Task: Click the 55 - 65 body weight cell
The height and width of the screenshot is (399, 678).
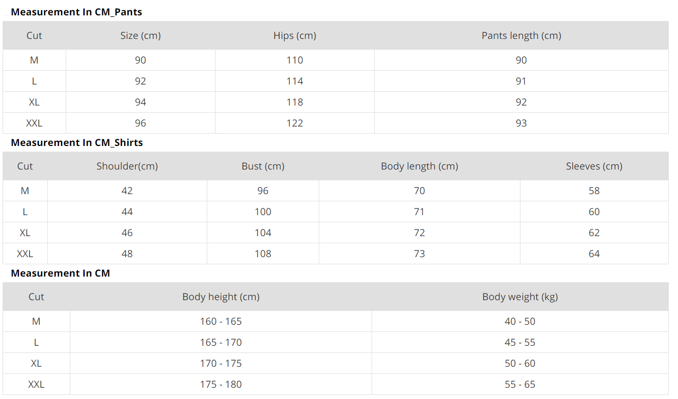Action: 520,384
